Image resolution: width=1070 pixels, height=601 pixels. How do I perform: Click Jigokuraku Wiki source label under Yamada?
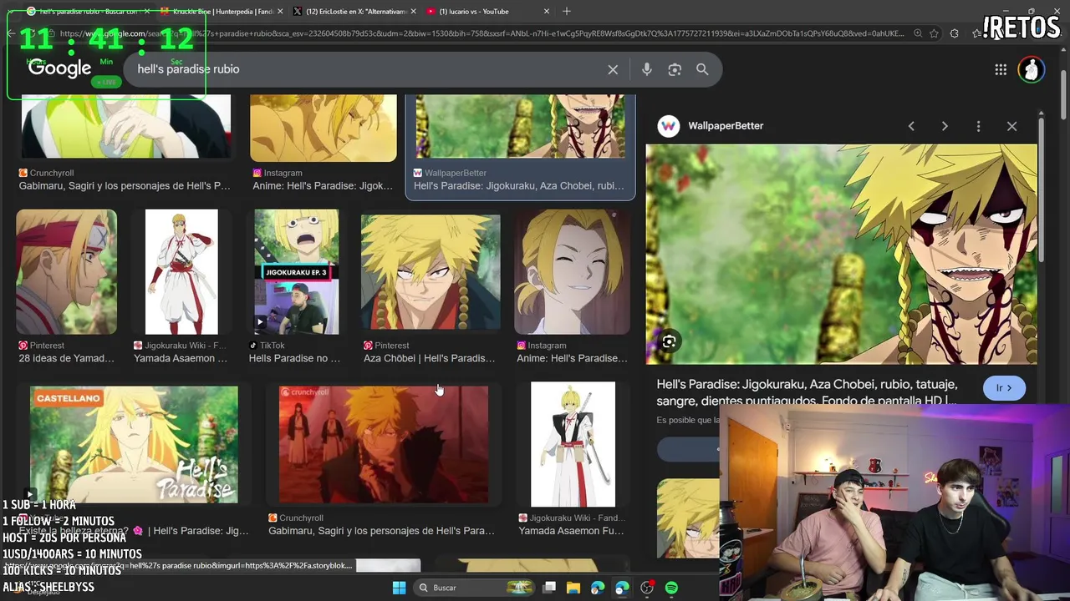pyautogui.click(x=186, y=346)
